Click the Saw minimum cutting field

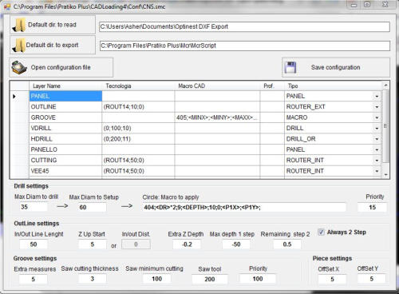pos(157,279)
